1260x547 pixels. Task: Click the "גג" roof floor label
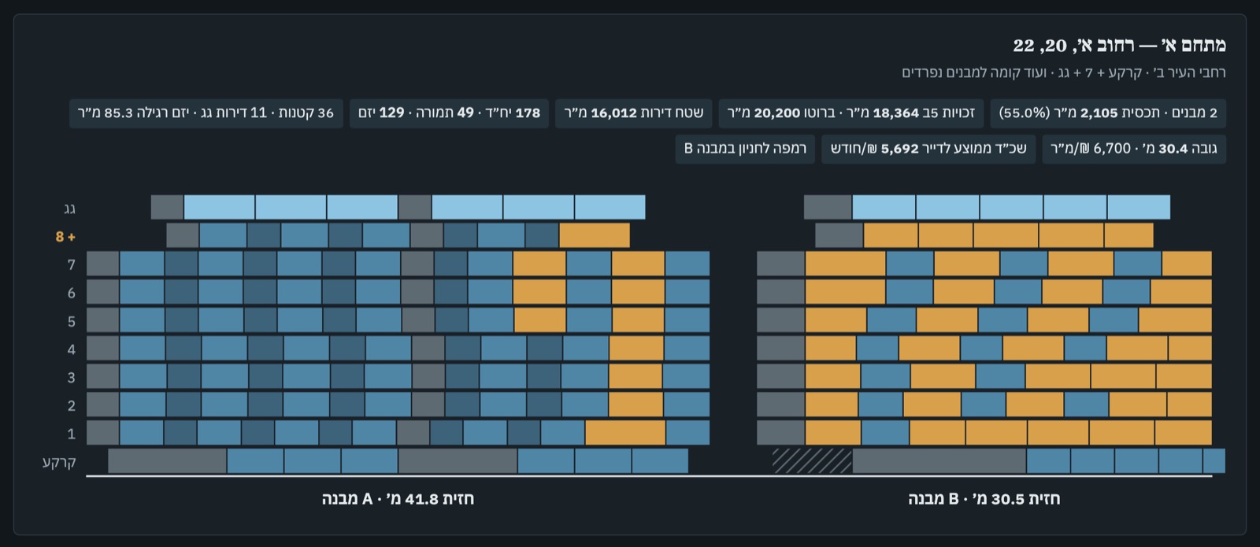tap(69, 209)
